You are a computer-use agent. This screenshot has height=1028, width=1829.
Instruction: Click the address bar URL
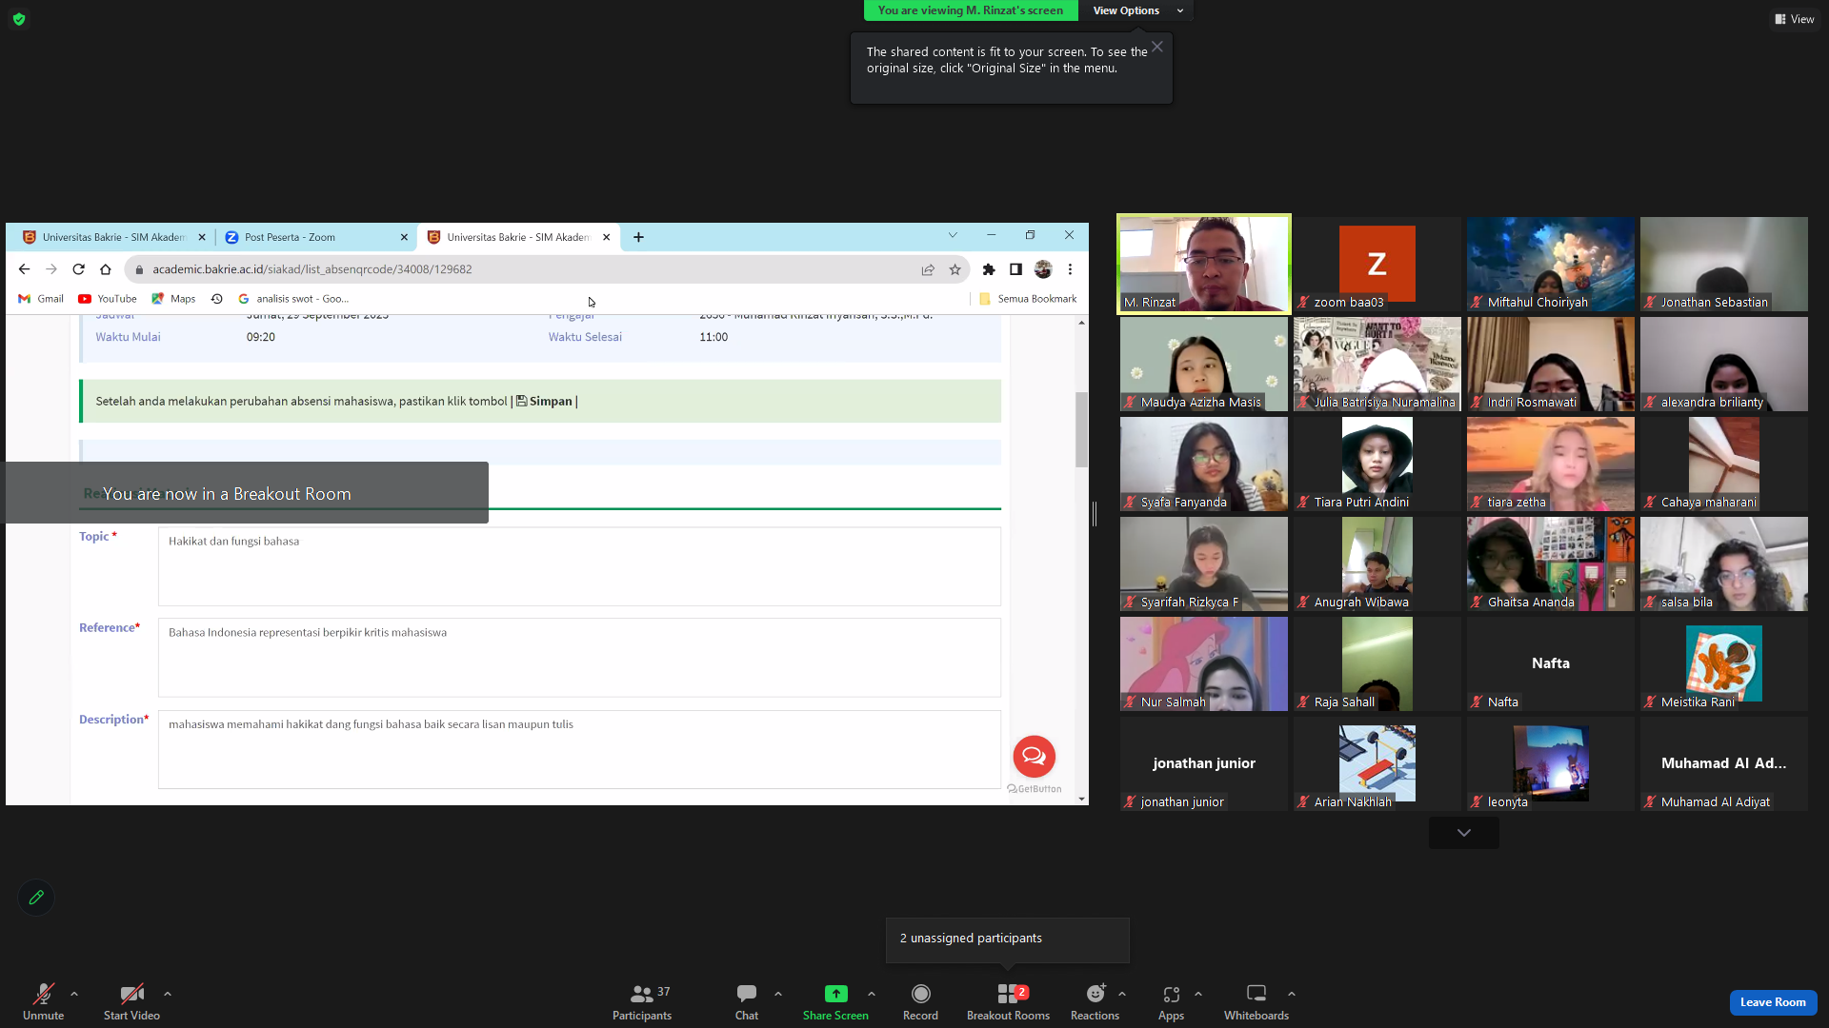(x=312, y=269)
